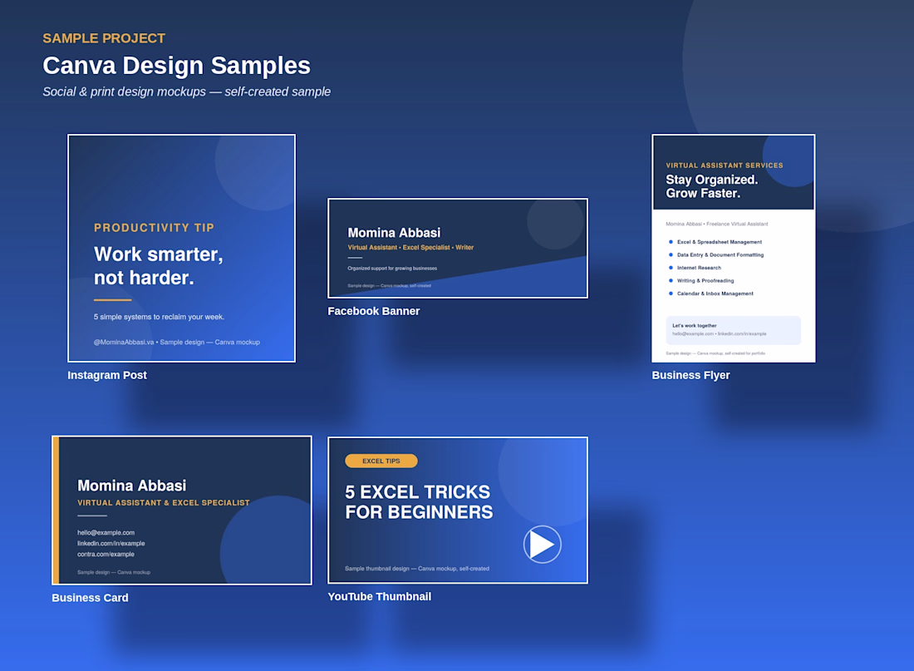Click the 'Business Card' caption
Image resolution: width=914 pixels, height=671 pixels.
[90, 598]
